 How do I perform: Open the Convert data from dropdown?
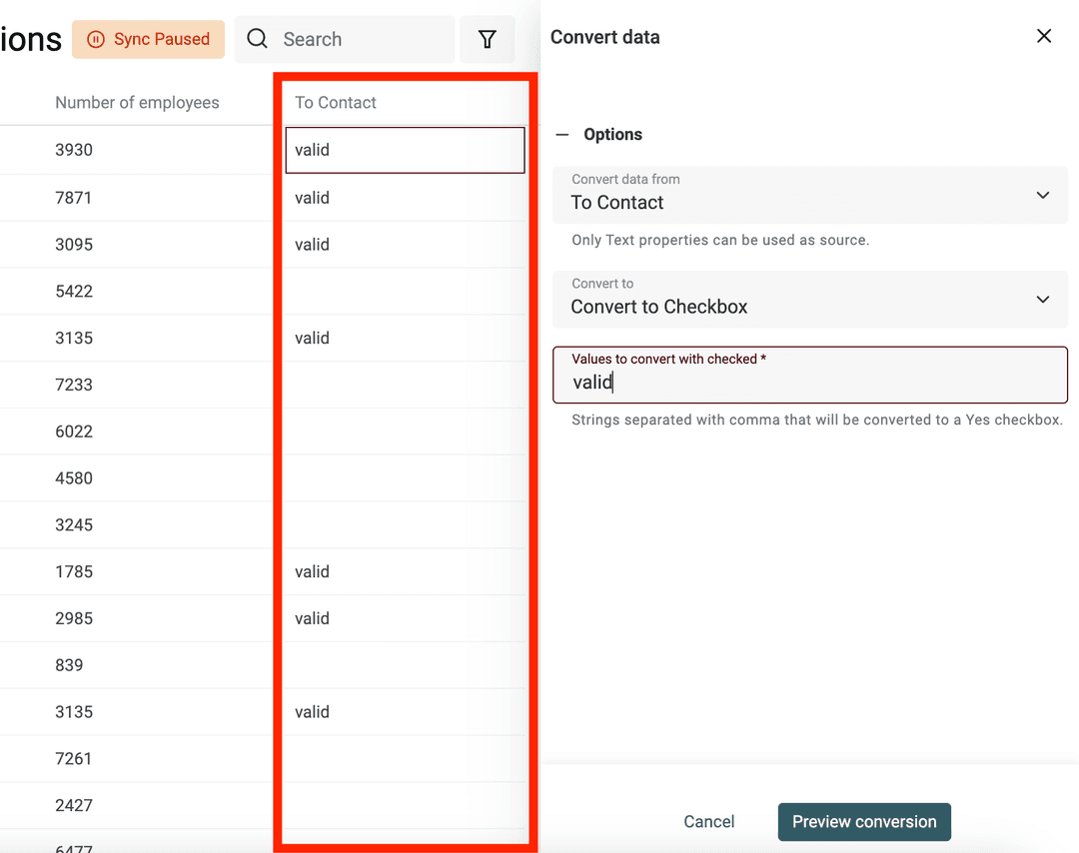coord(809,195)
